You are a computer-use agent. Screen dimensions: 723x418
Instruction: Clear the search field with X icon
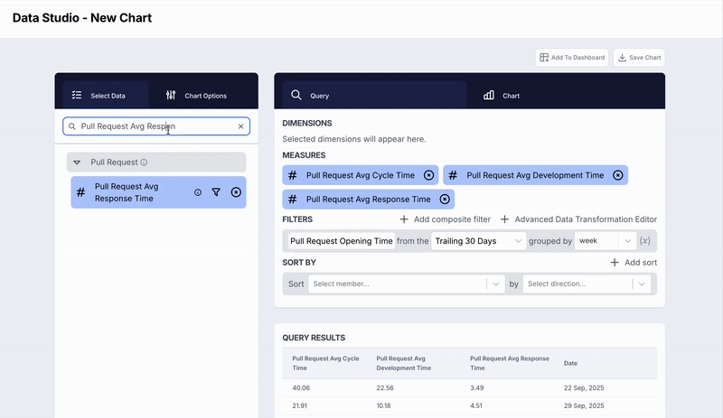tap(240, 126)
